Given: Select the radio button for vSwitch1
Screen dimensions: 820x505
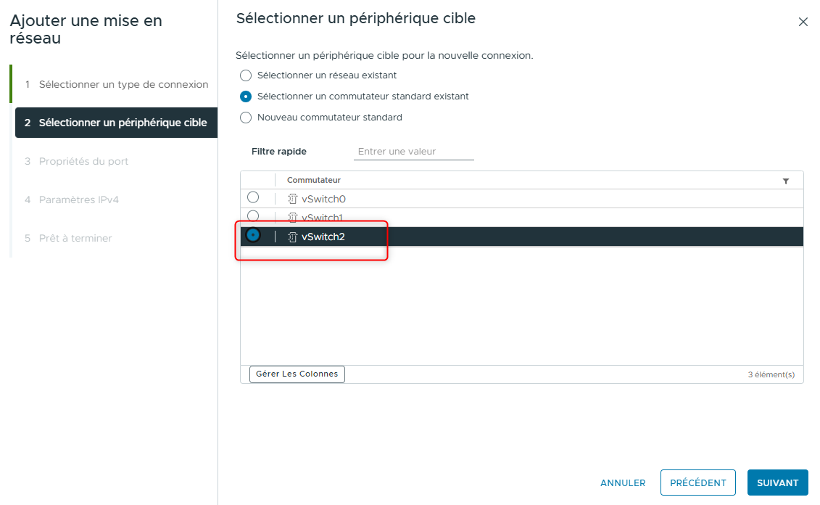Looking at the screenshot, I should [x=252, y=215].
